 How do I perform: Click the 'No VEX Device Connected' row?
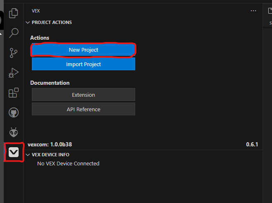[x=68, y=163]
